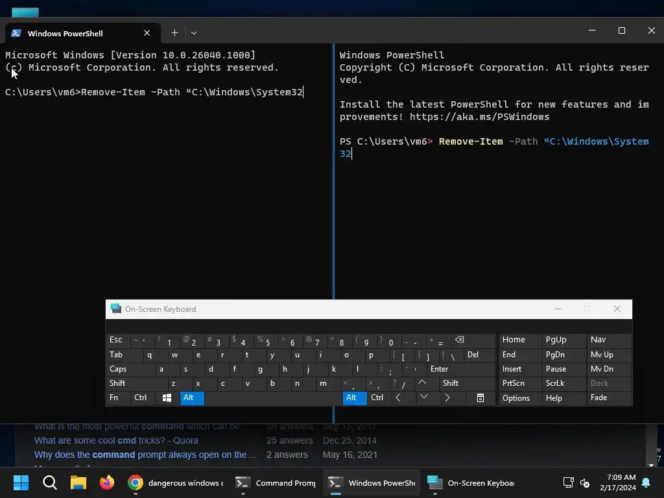Open "What are some cool cmd tricks?" link

(x=116, y=440)
